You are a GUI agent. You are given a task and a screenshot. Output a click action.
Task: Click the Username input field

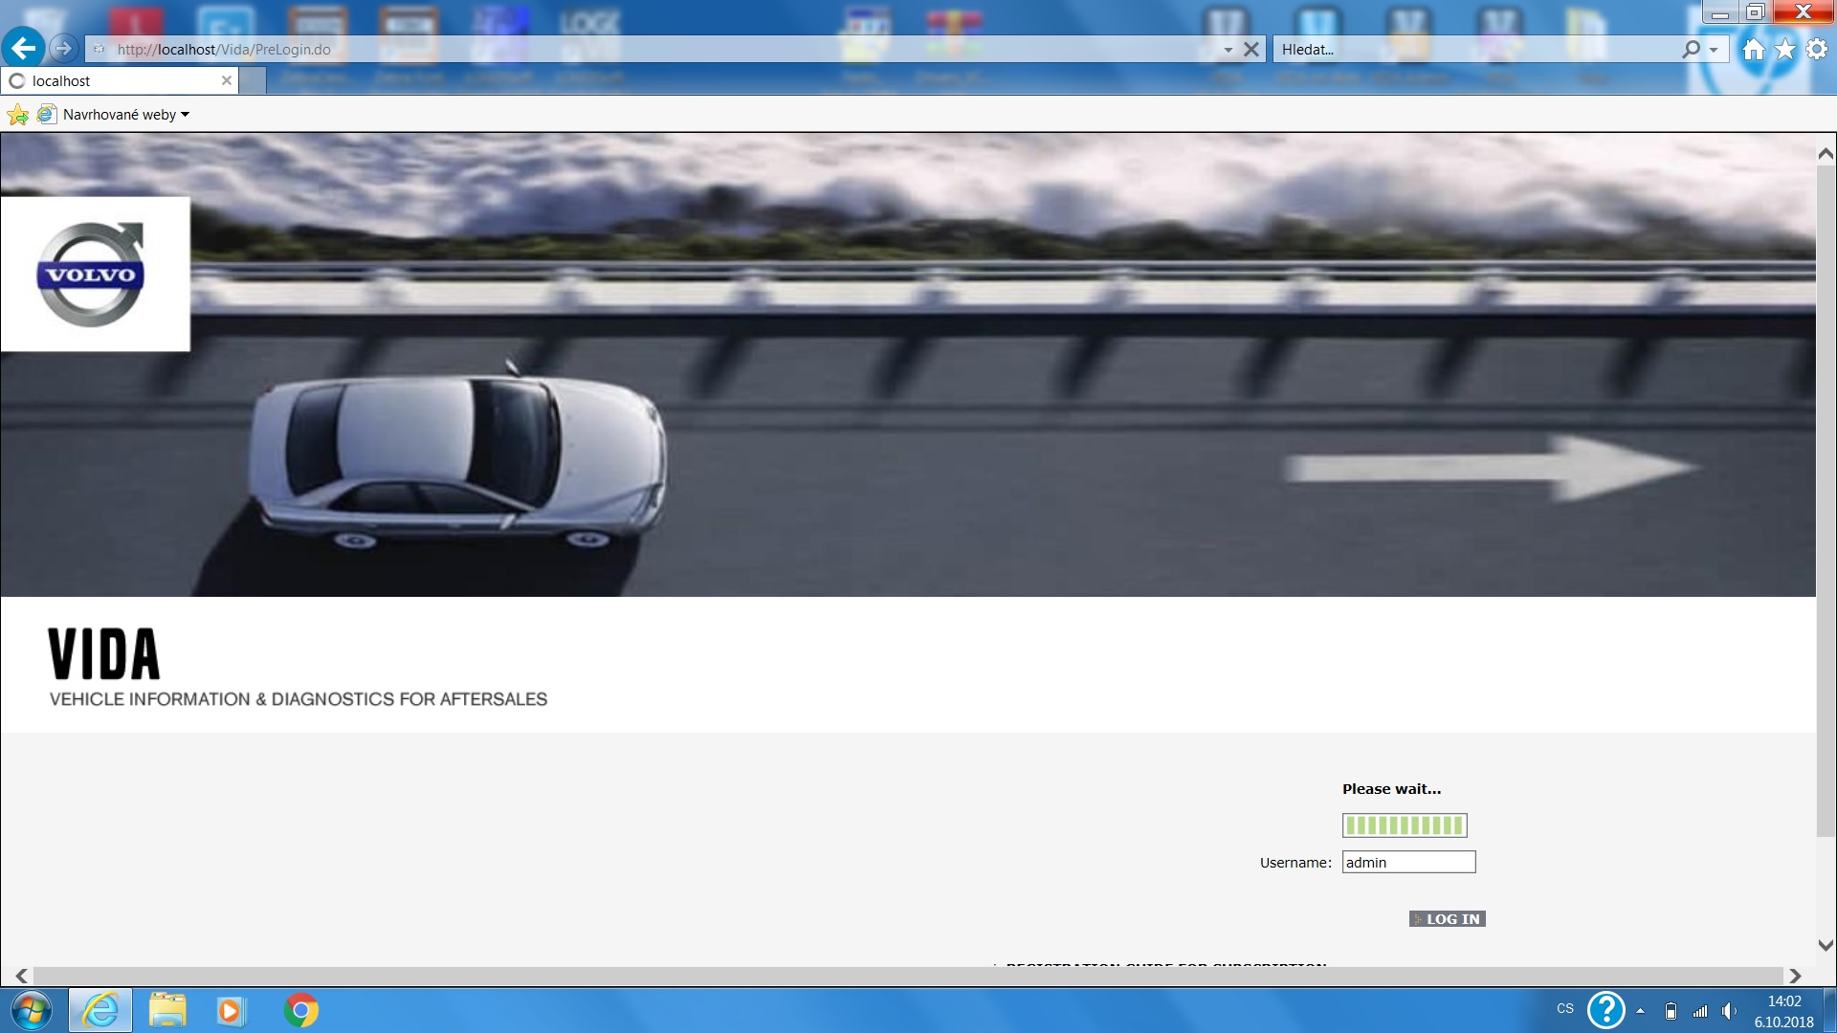tap(1408, 862)
